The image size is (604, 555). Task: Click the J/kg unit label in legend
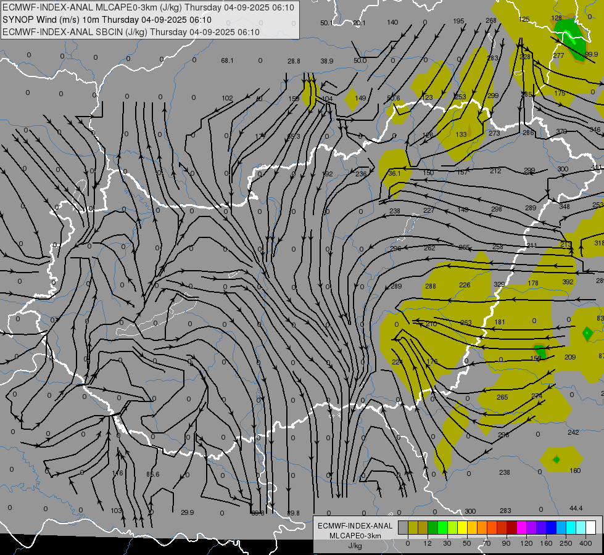click(355, 546)
